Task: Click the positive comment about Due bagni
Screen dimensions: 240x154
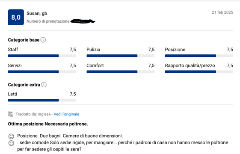Action: [70, 136]
